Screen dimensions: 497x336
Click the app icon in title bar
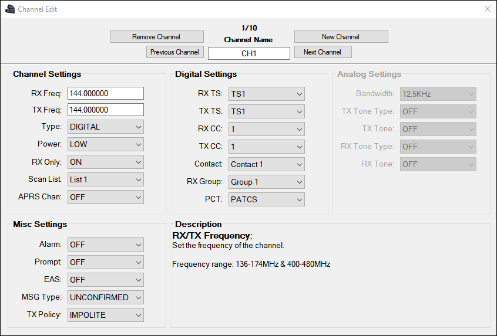click(x=9, y=9)
